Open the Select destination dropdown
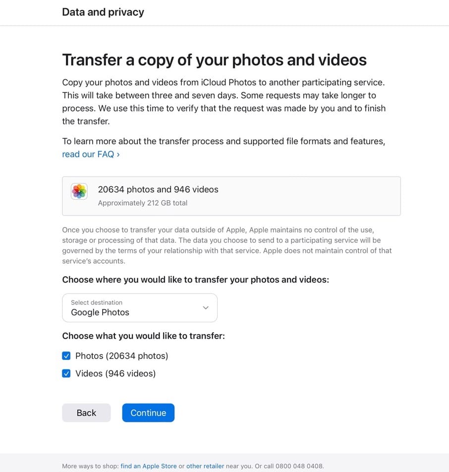The width and height of the screenshot is (449, 472). coord(140,307)
